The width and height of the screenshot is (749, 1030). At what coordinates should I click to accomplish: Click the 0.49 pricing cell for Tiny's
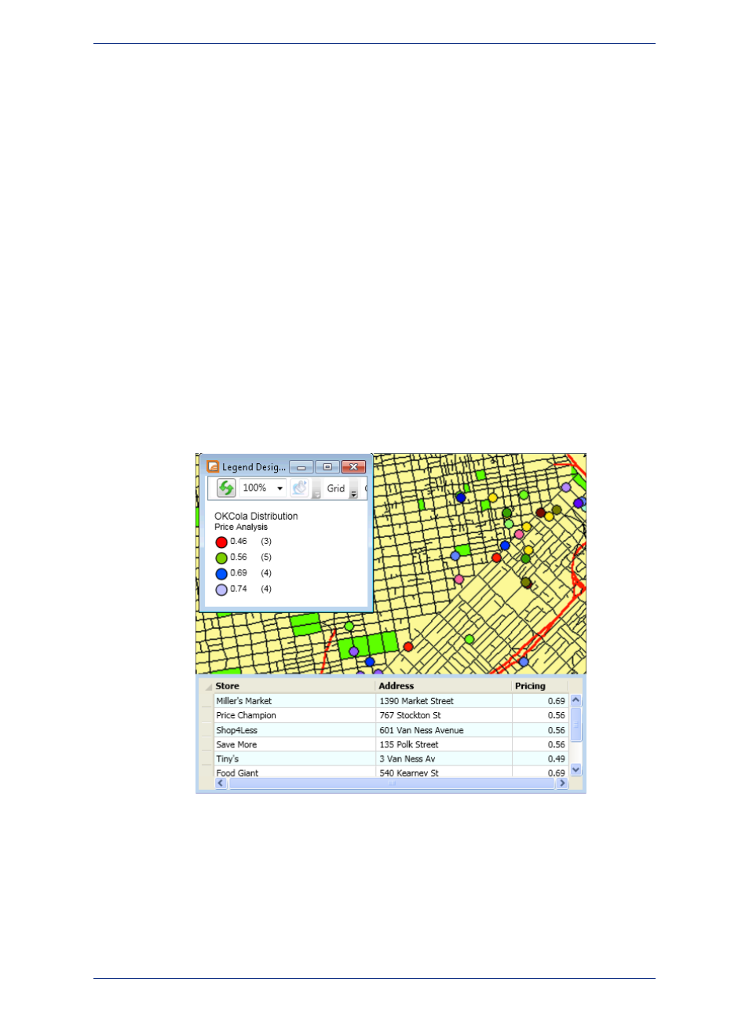540,759
